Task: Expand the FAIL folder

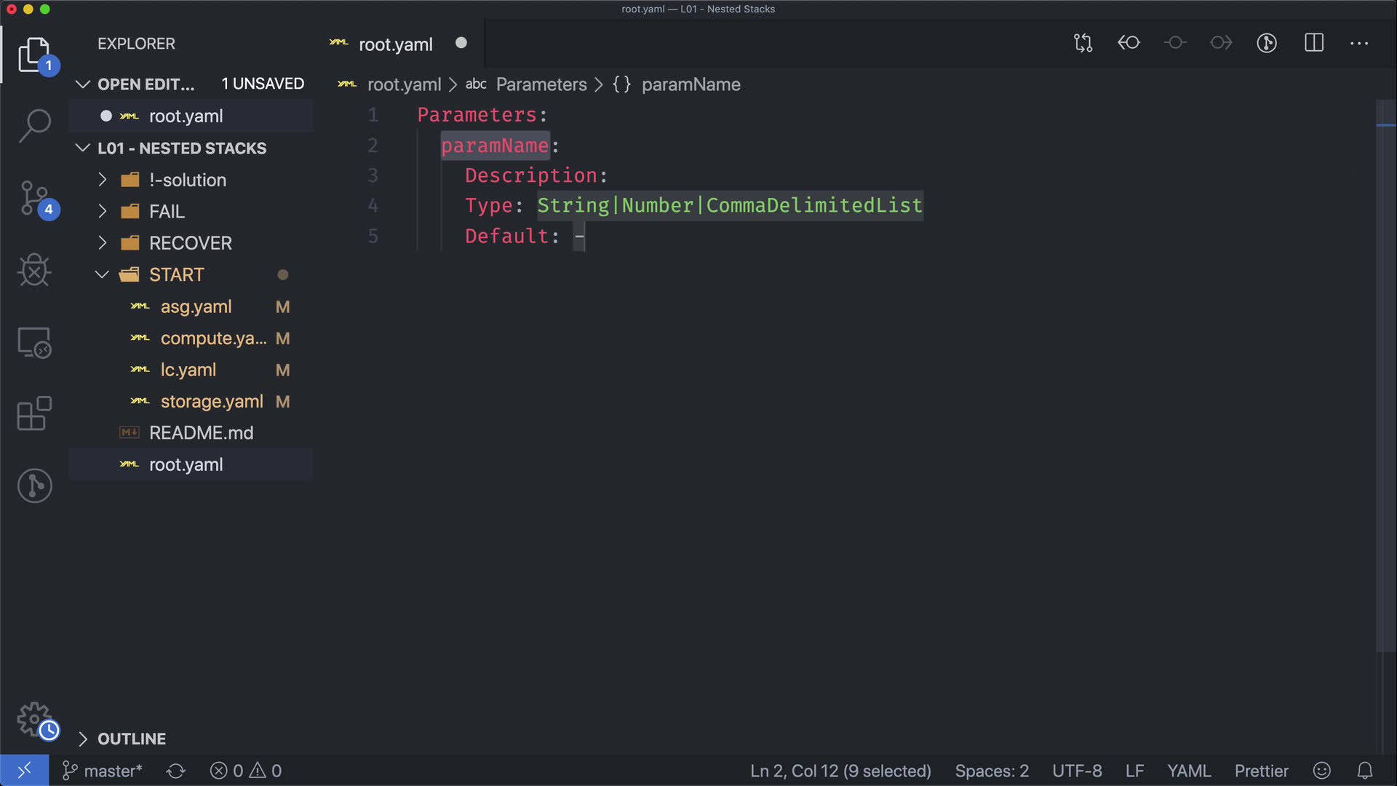Action: (167, 212)
